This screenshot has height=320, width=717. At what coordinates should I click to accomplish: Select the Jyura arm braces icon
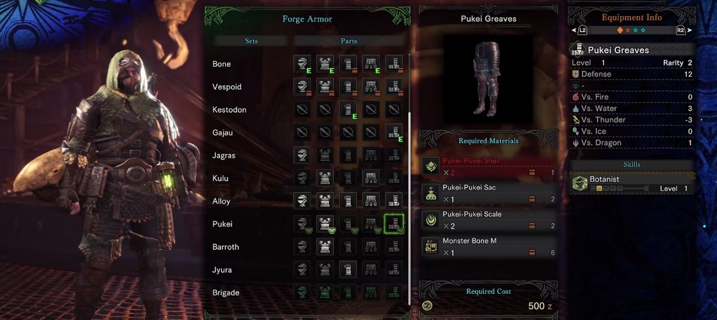(348, 270)
